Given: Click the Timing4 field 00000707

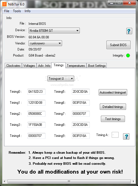Looking at the screenshot, I should [x=36, y=136].
